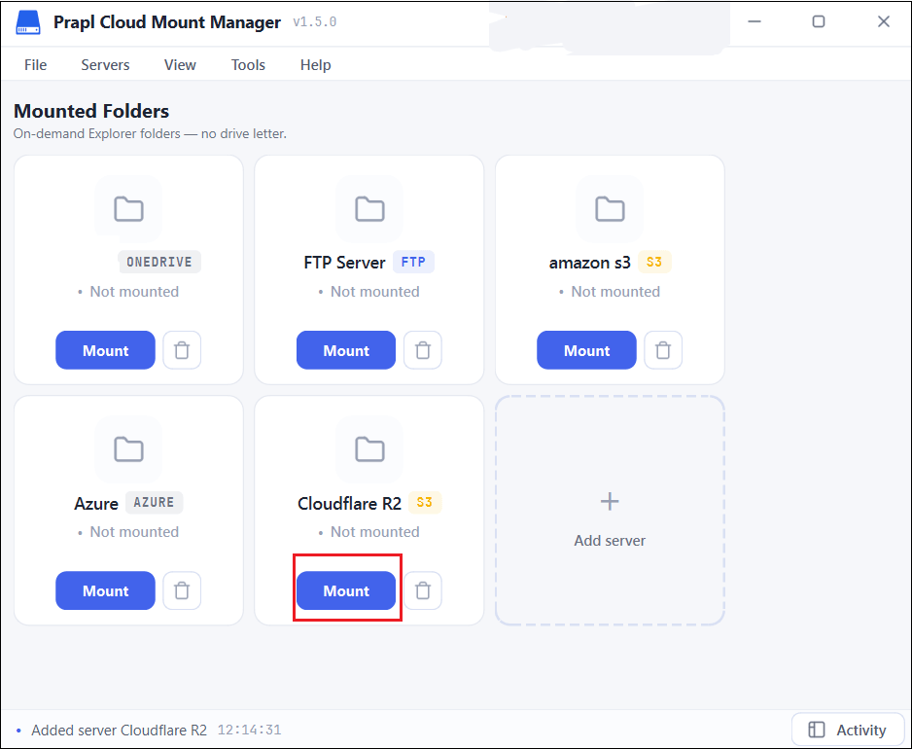Open the Activity panel
912x749 pixels.
848,730
